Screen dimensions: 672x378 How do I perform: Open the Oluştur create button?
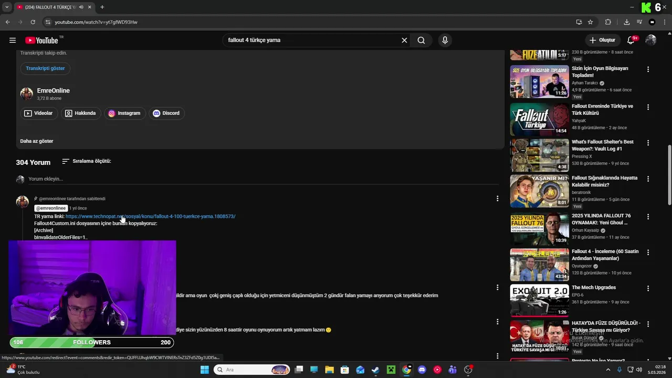click(x=602, y=40)
